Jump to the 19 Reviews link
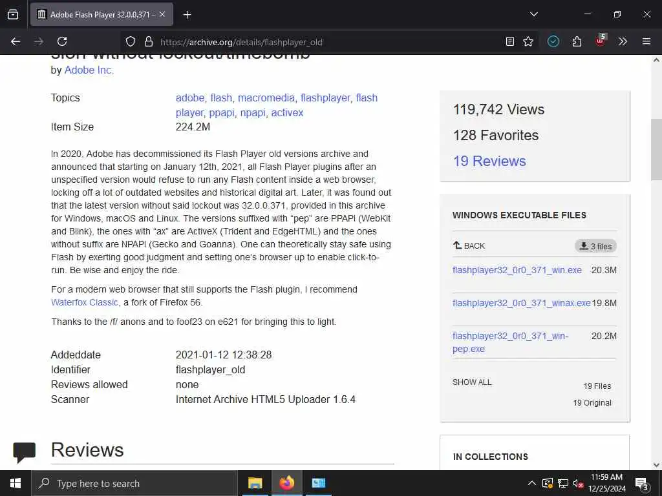The image size is (662, 496). click(489, 161)
